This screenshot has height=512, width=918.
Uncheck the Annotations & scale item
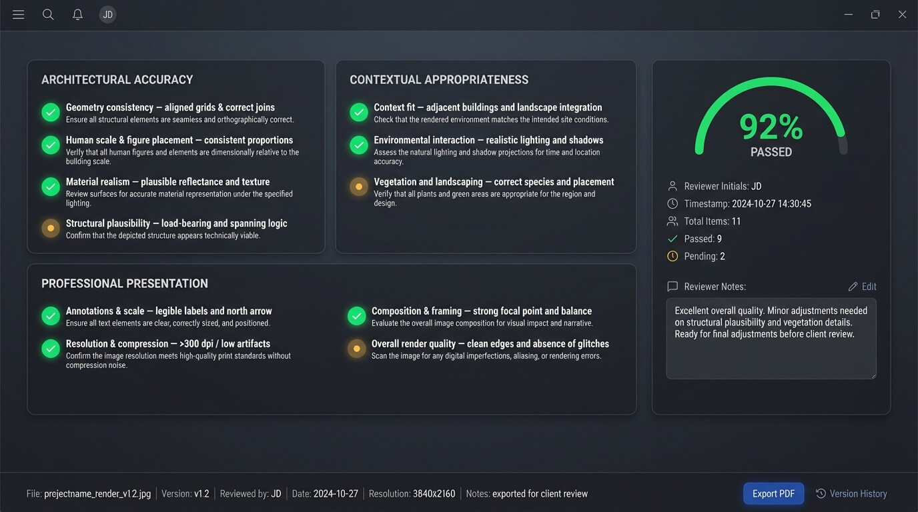tap(51, 316)
